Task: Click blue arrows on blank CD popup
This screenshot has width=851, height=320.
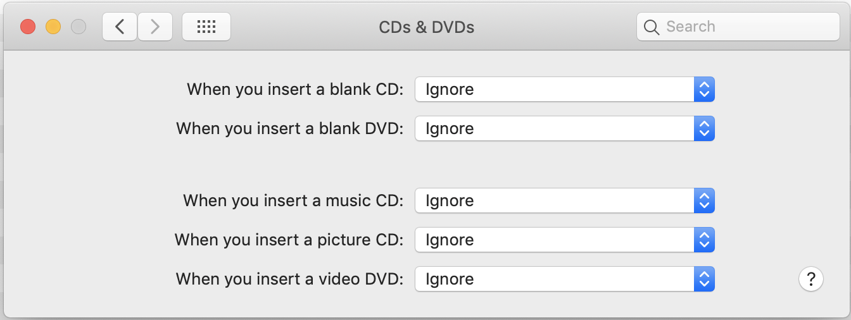Action: click(704, 89)
